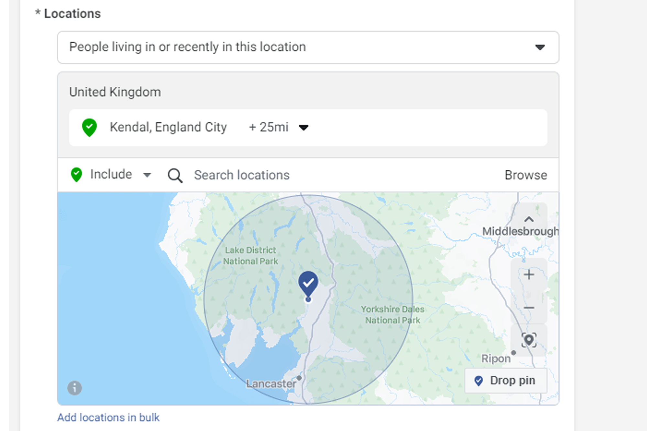Open the Add locations in bulk link
Viewport: 647px width, 431px height.
pyautogui.click(x=108, y=417)
